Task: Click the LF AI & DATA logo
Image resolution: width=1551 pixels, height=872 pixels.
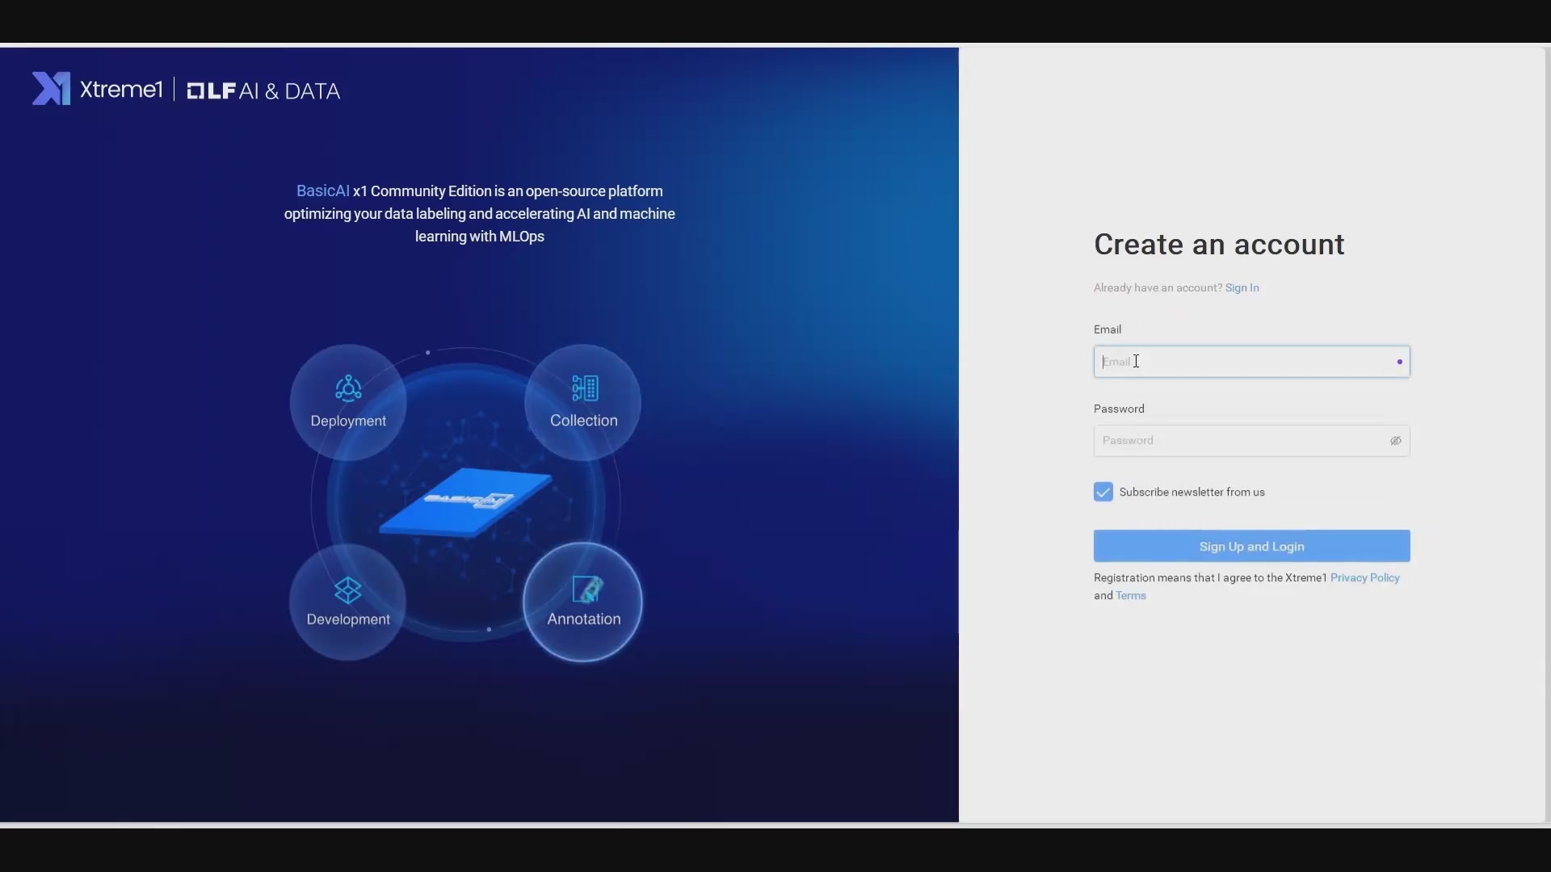Action: pos(263,90)
